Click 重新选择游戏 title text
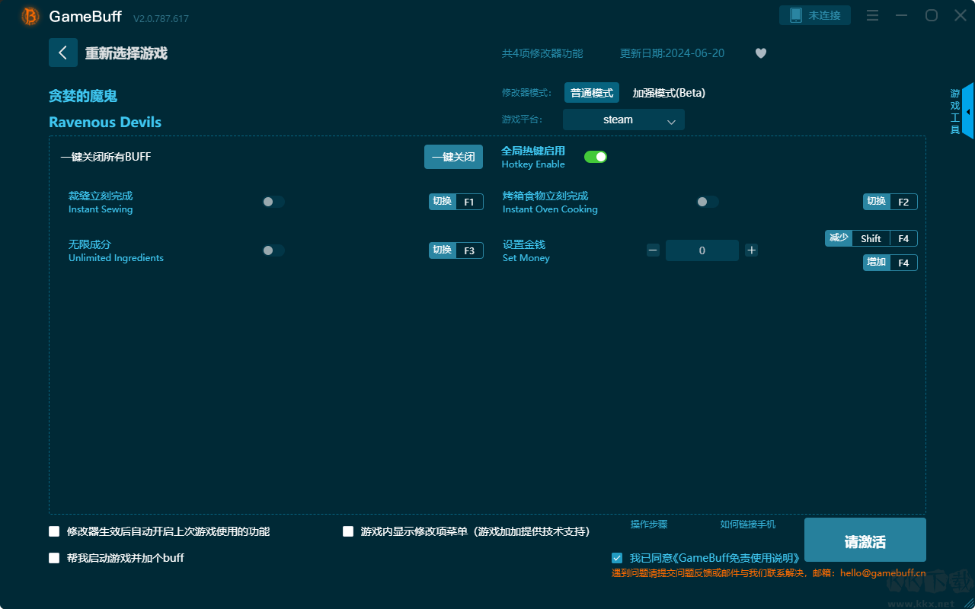This screenshot has height=609, width=975. 126,53
